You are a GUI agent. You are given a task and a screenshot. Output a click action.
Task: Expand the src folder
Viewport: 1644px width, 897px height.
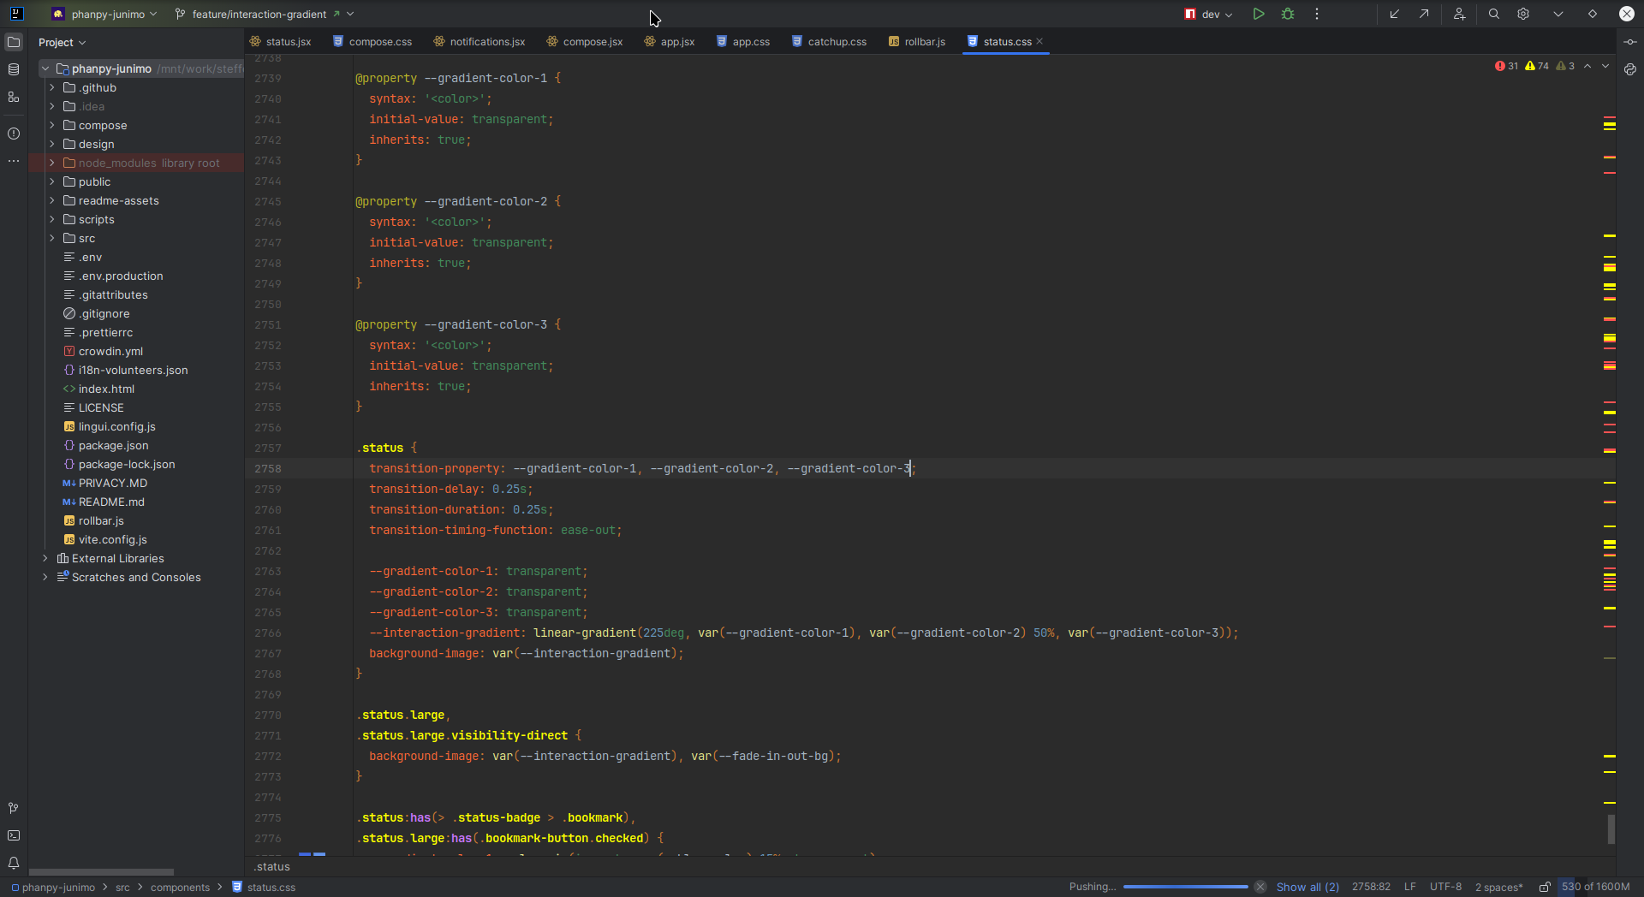point(52,238)
